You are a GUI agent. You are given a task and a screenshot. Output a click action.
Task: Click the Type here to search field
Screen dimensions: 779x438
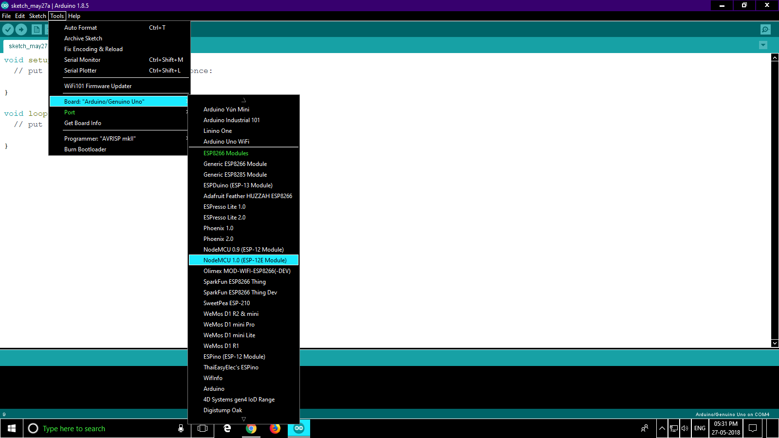tap(107, 428)
